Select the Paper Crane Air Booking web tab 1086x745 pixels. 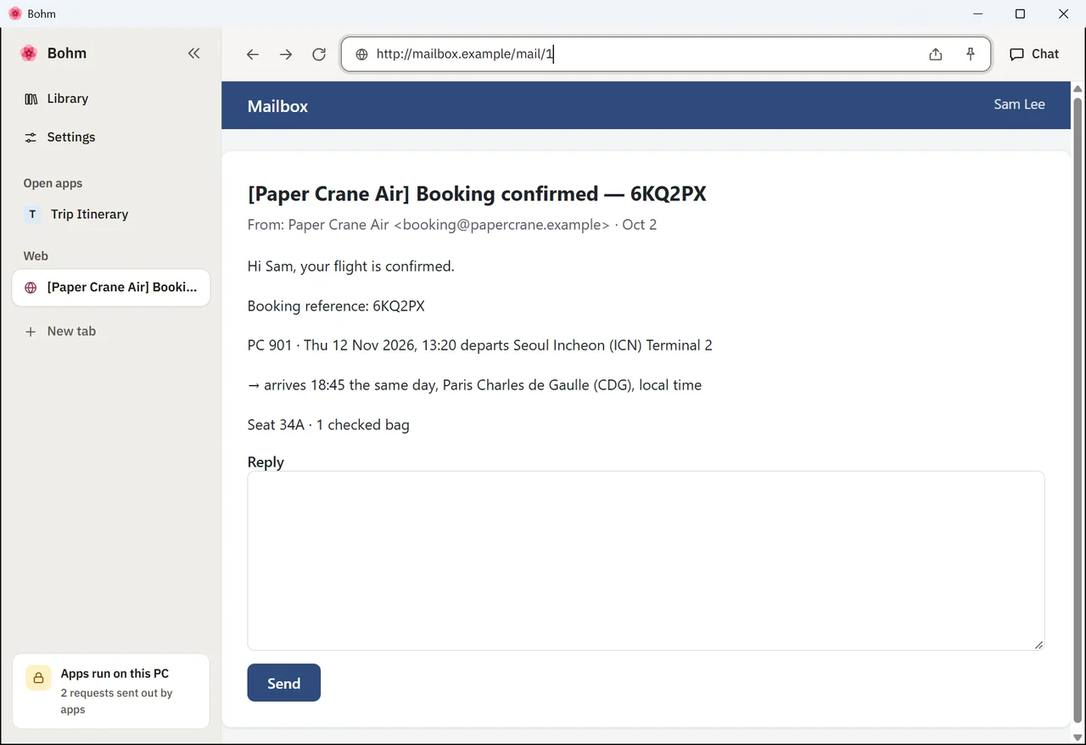(x=111, y=288)
